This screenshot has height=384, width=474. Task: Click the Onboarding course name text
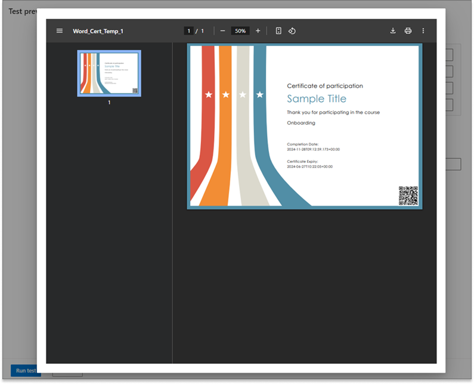pyautogui.click(x=301, y=123)
